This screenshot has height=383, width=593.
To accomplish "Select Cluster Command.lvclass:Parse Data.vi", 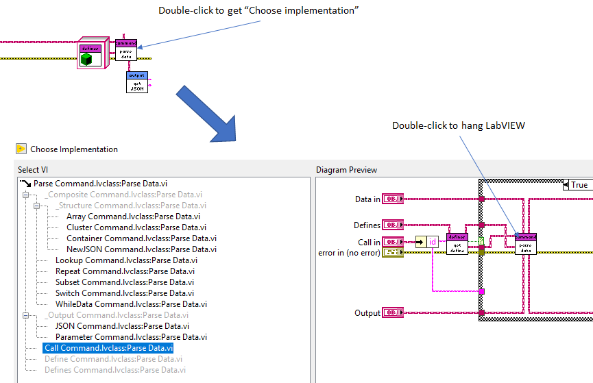I will coord(136,227).
